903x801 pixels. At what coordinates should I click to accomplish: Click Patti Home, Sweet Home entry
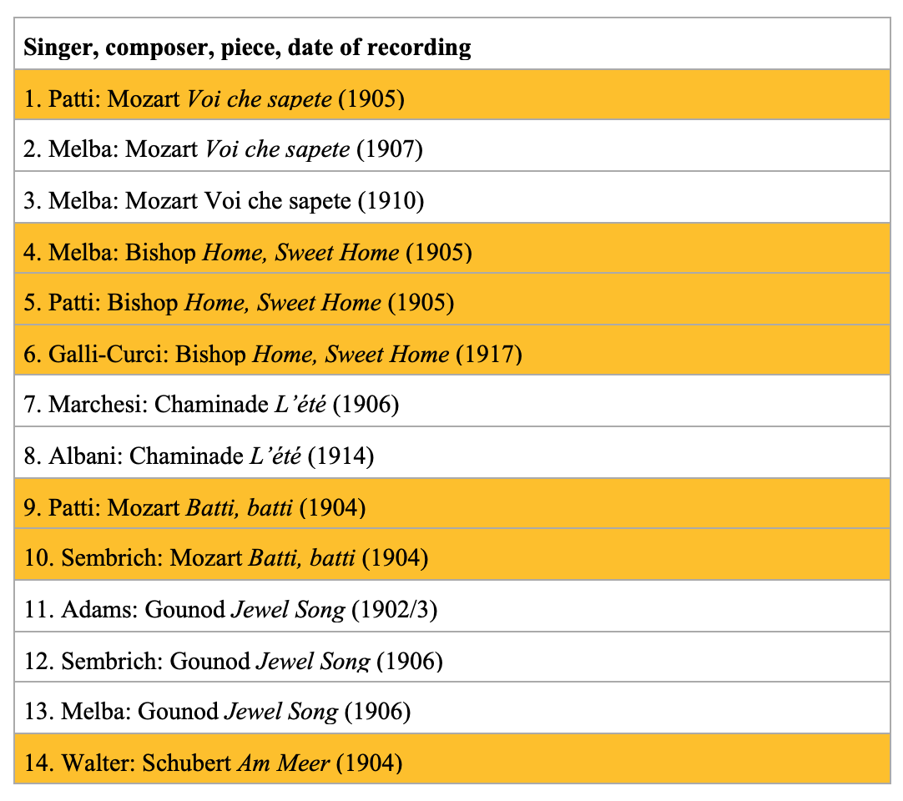239,302
